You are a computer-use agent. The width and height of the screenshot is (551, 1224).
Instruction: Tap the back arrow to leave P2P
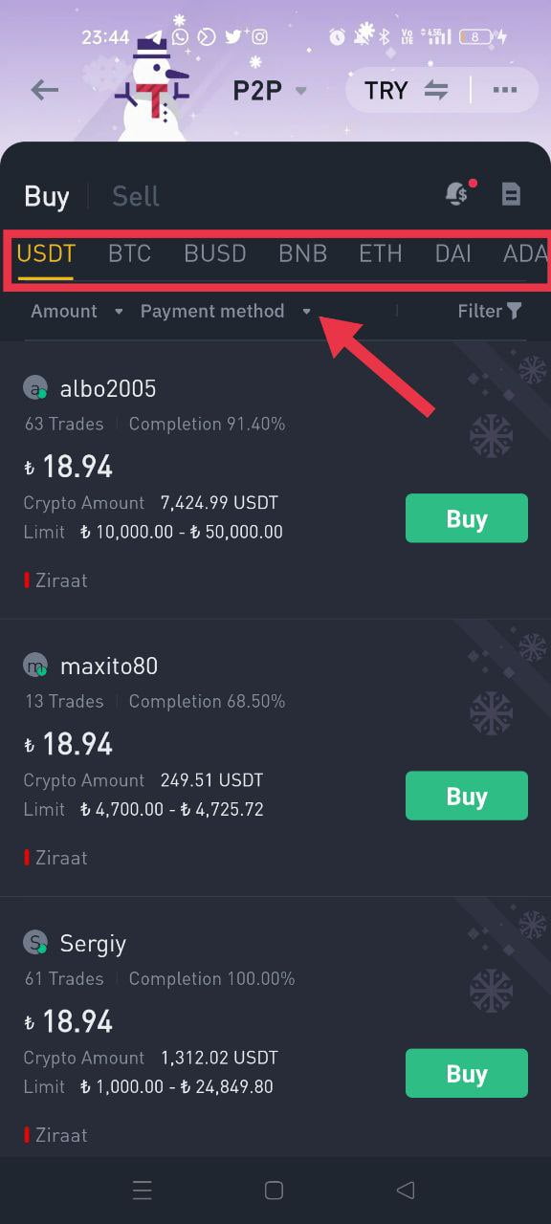[44, 89]
